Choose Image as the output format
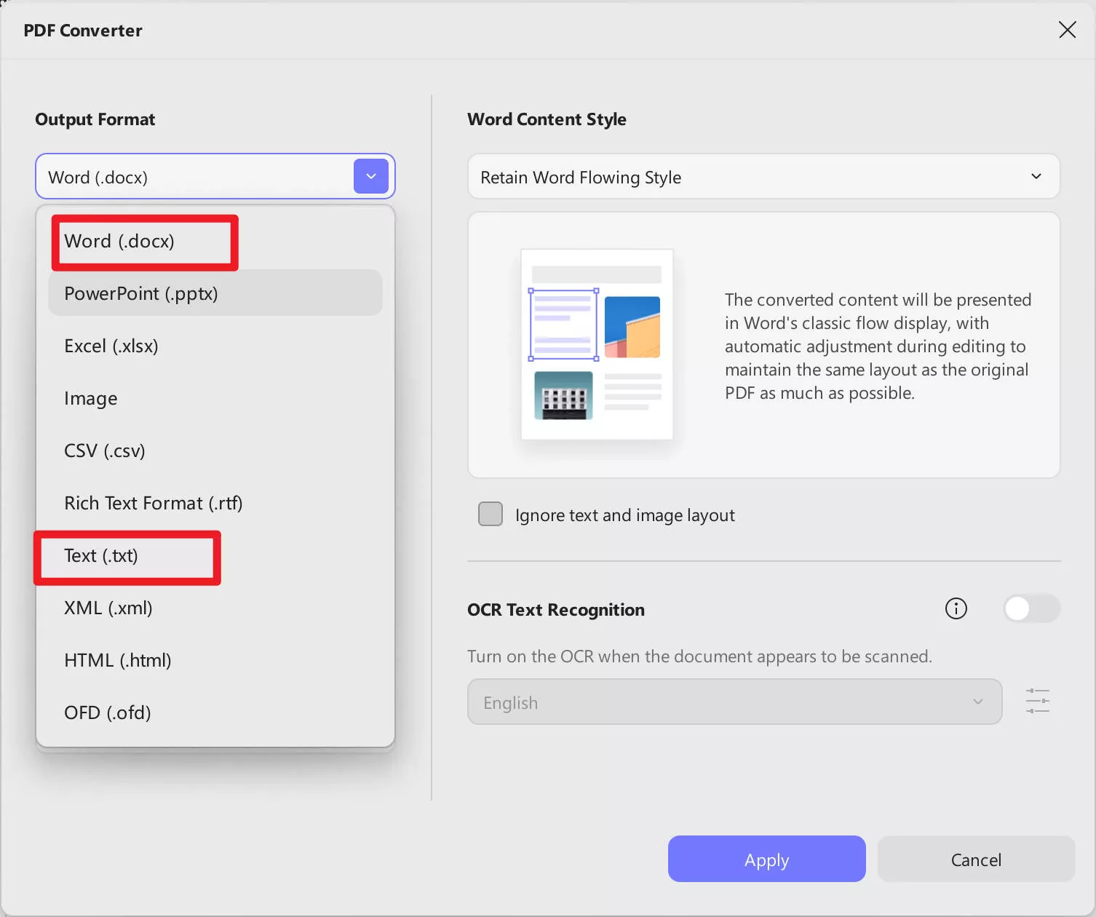 [x=90, y=398]
